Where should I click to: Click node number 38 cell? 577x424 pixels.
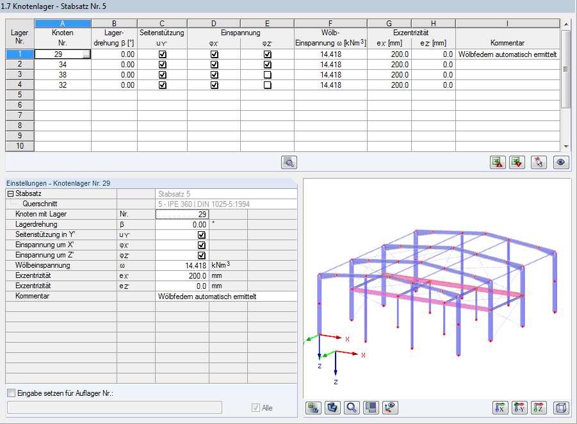pos(63,75)
